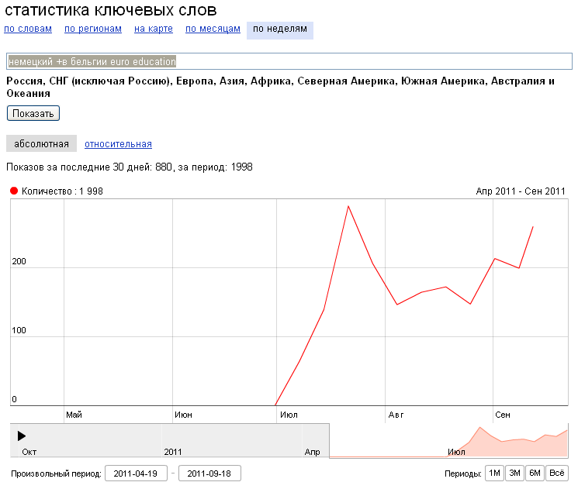Click the start date field 2011-04-19
578x489 pixels.
point(136,474)
